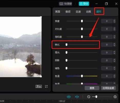Click the 对比度 contrast slider handle
The width and height of the screenshot is (120, 103).
[82, 29]
